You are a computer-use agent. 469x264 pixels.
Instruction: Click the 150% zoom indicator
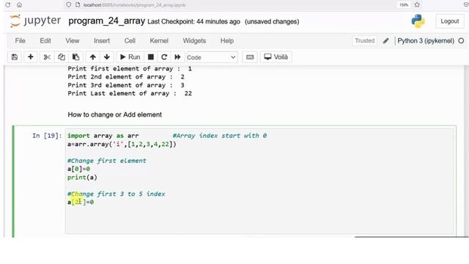(404, 5)
